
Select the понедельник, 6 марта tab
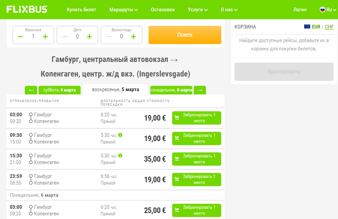[171, 90]
